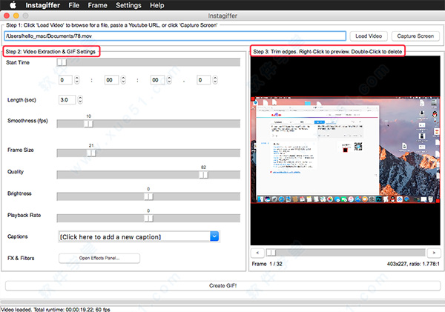Go to previous frame arrow button

(x=257, y=253)
